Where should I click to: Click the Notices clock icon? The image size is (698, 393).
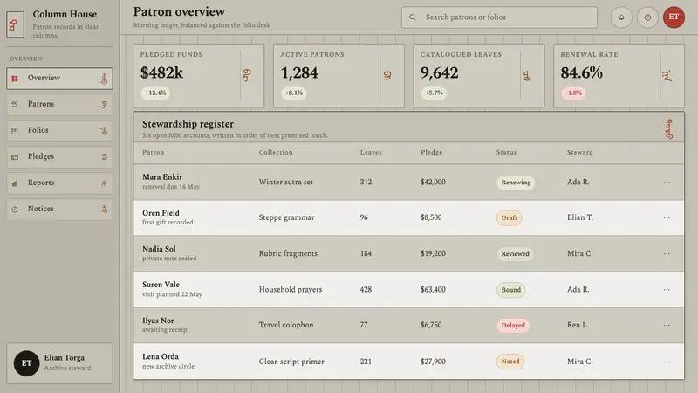point(15,210)
